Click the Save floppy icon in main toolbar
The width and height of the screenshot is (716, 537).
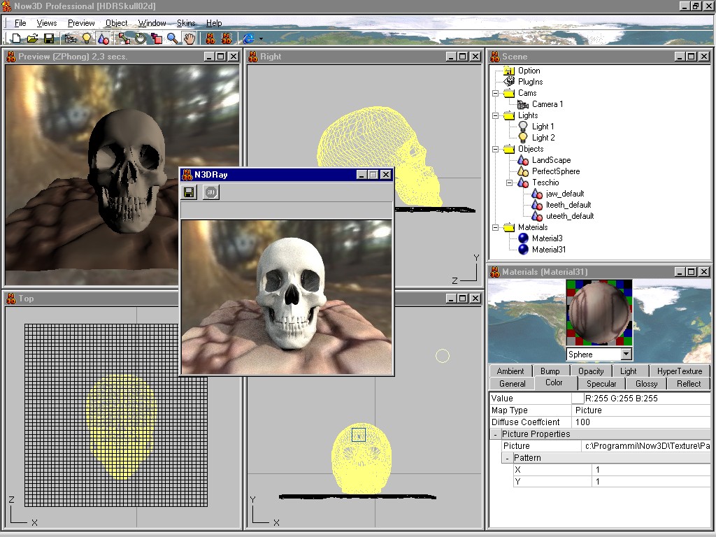tap(49, 38)
